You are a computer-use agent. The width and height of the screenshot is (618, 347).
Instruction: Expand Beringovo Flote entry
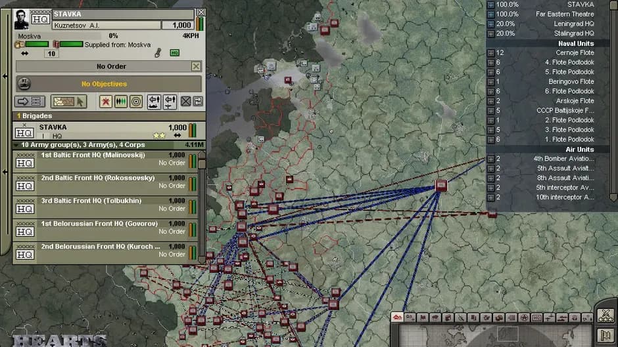490,82
